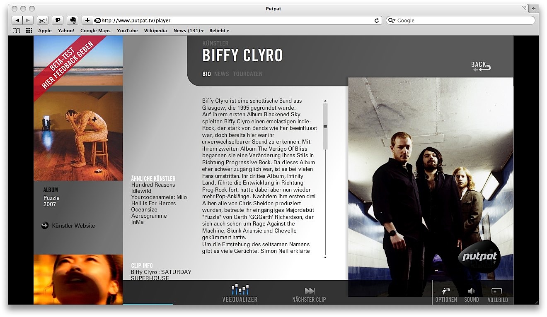Click the Biffy Clyro band photo
Viewport: 547px width, 317px height.
431,187
